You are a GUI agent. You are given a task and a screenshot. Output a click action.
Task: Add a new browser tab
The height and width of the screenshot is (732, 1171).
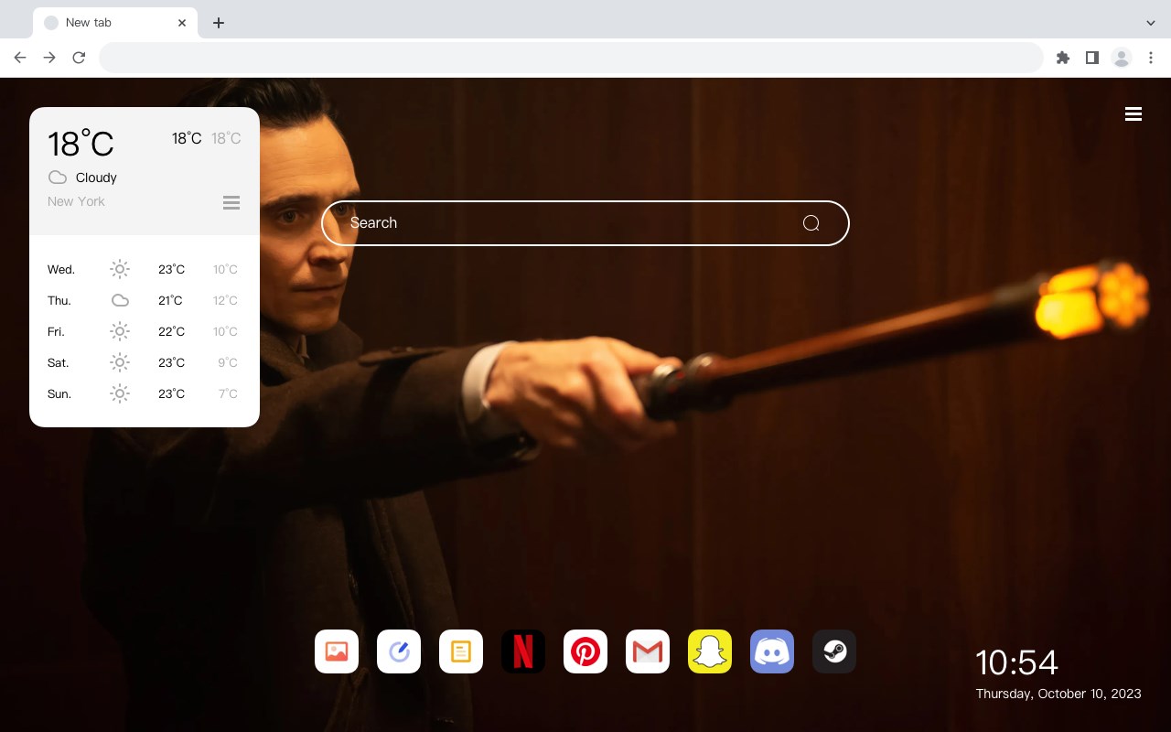click(x=218, y=23)
